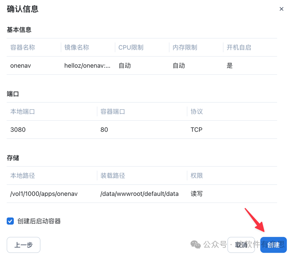
Task: Click the 装载路径 column header
Action: tap(113, 175)
